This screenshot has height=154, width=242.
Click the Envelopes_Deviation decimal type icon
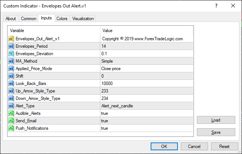tap(11, 53)
